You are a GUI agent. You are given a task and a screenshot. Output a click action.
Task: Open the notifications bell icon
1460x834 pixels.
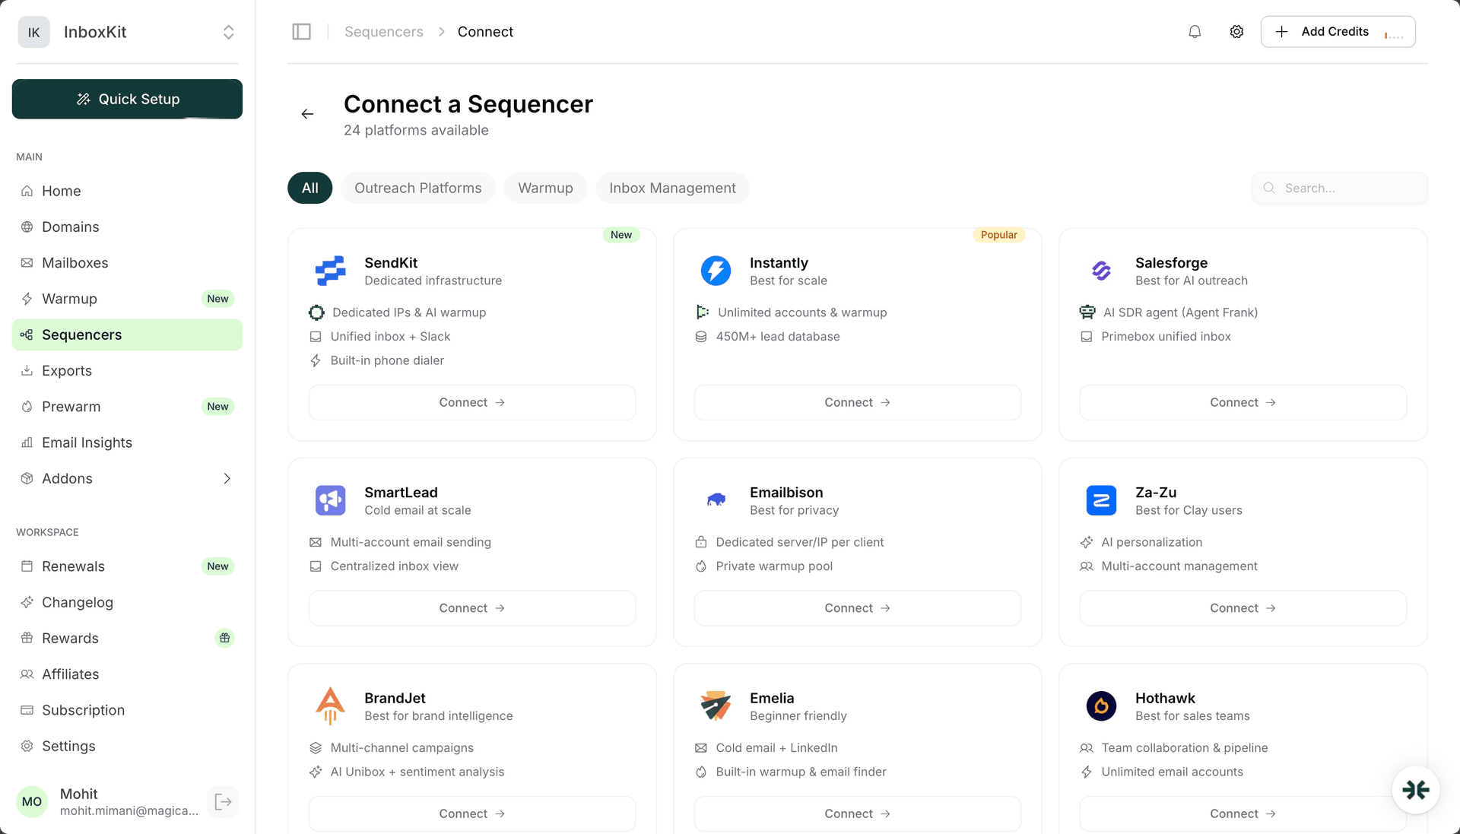[1195, 31]
